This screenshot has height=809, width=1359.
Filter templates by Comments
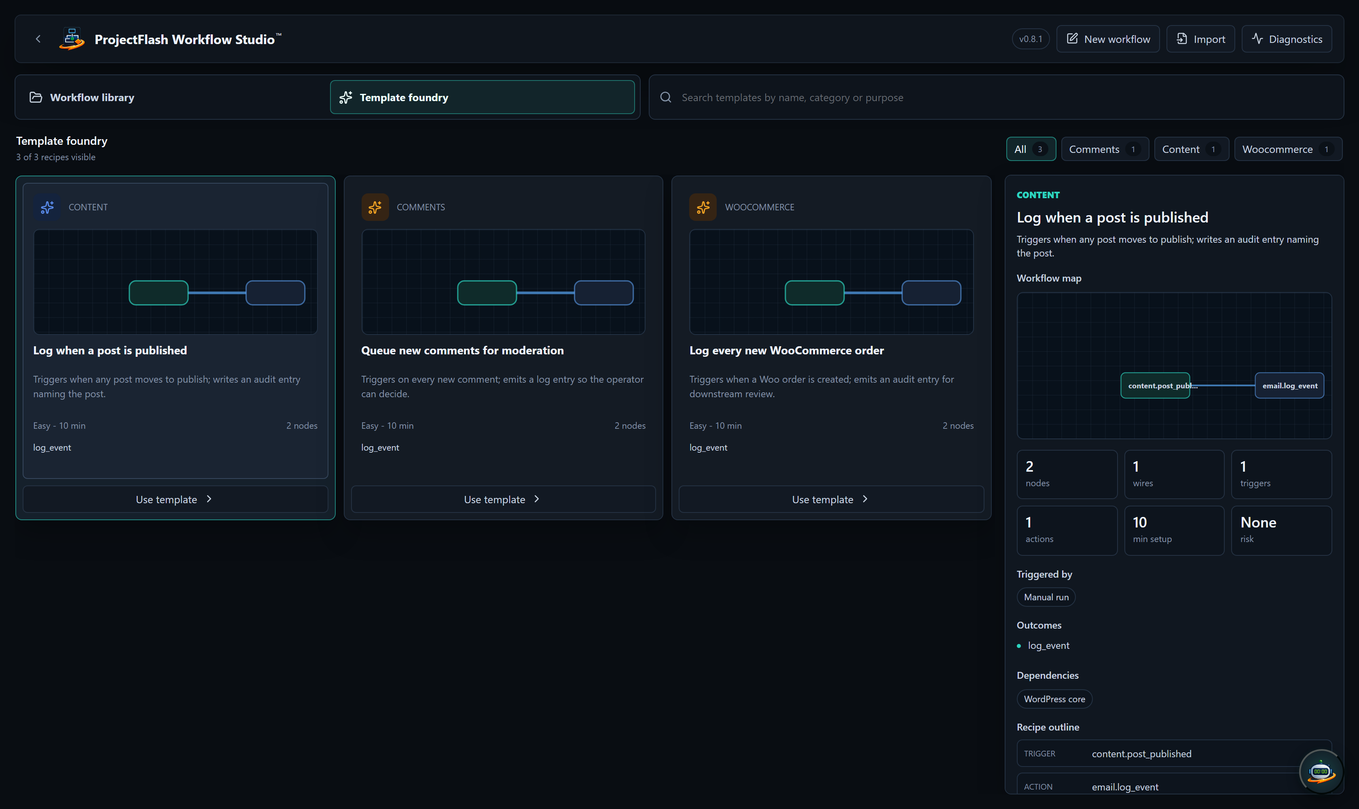(x=1105, y=149)
